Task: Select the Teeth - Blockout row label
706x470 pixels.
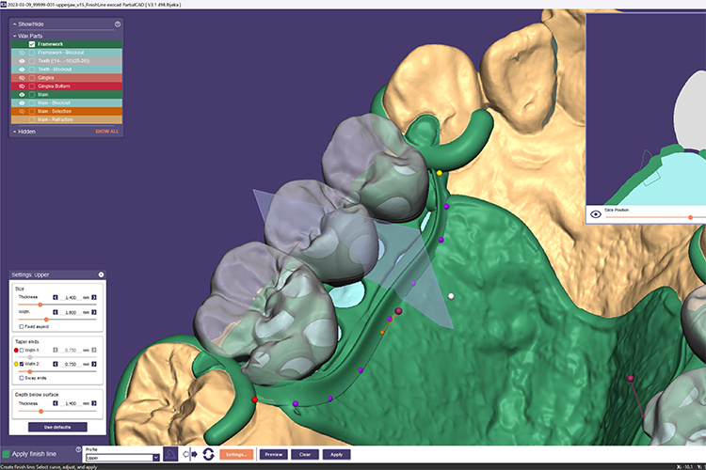Action: coord(55,70)
